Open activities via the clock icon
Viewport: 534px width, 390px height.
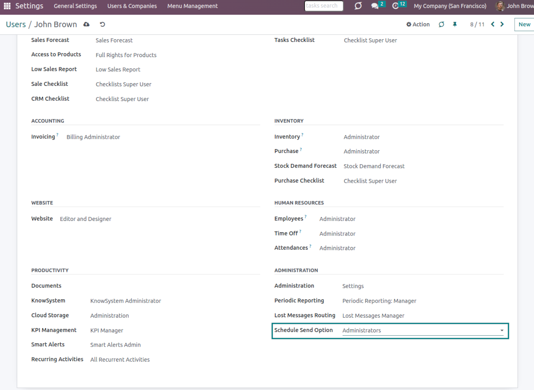click(x=395, y=6)
